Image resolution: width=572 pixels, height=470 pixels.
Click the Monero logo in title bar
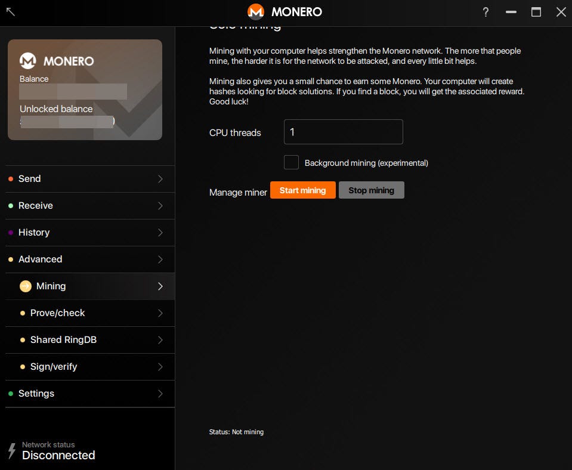256,12
